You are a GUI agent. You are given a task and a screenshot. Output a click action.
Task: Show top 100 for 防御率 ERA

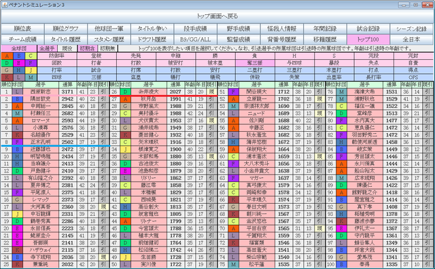point(57,56)
